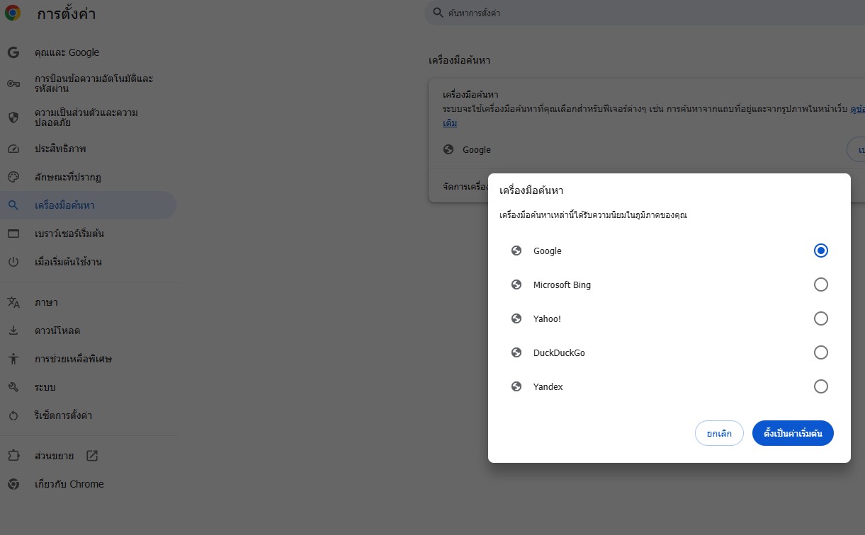Click the extensions puzzle icon

tap(13, 456)
